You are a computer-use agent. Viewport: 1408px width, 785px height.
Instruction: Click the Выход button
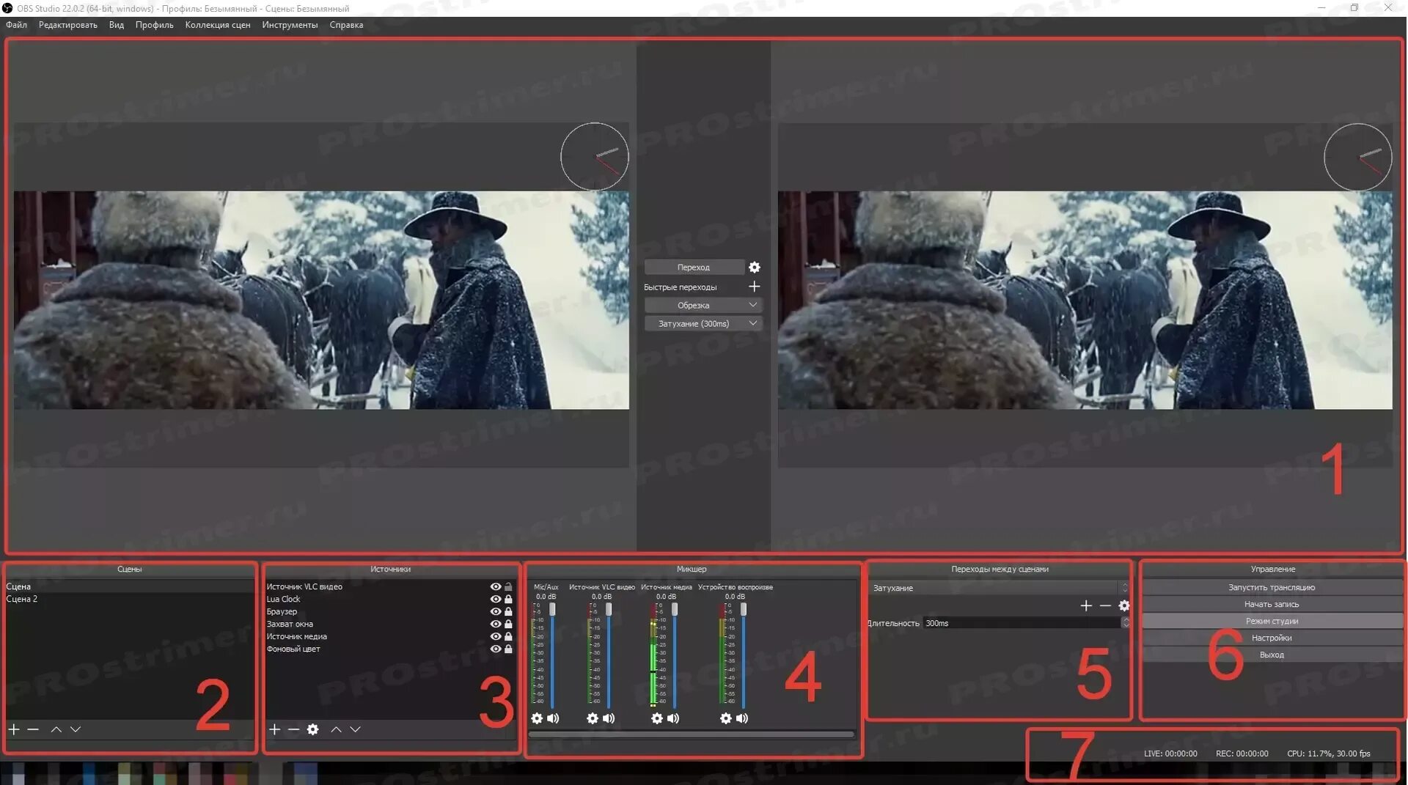pyautogui.click(x=1272, y=655)
